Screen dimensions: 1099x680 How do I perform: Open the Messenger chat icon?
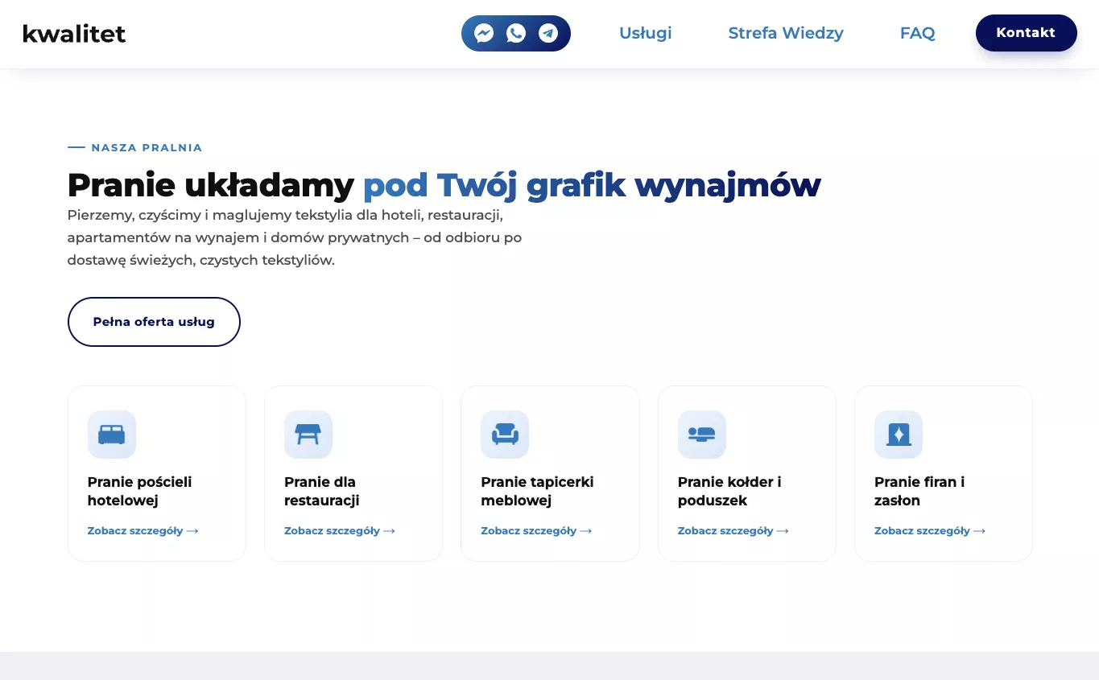click(x=484, y=33)
